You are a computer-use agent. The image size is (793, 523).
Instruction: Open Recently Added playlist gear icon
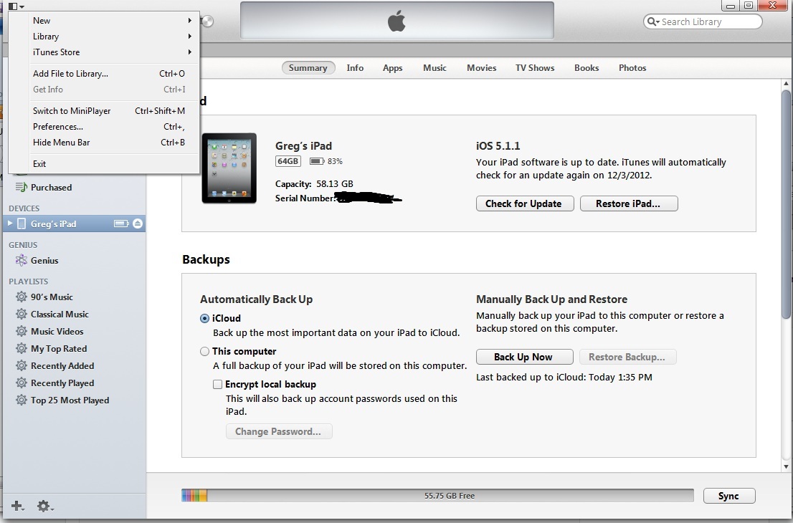[22, 365]
